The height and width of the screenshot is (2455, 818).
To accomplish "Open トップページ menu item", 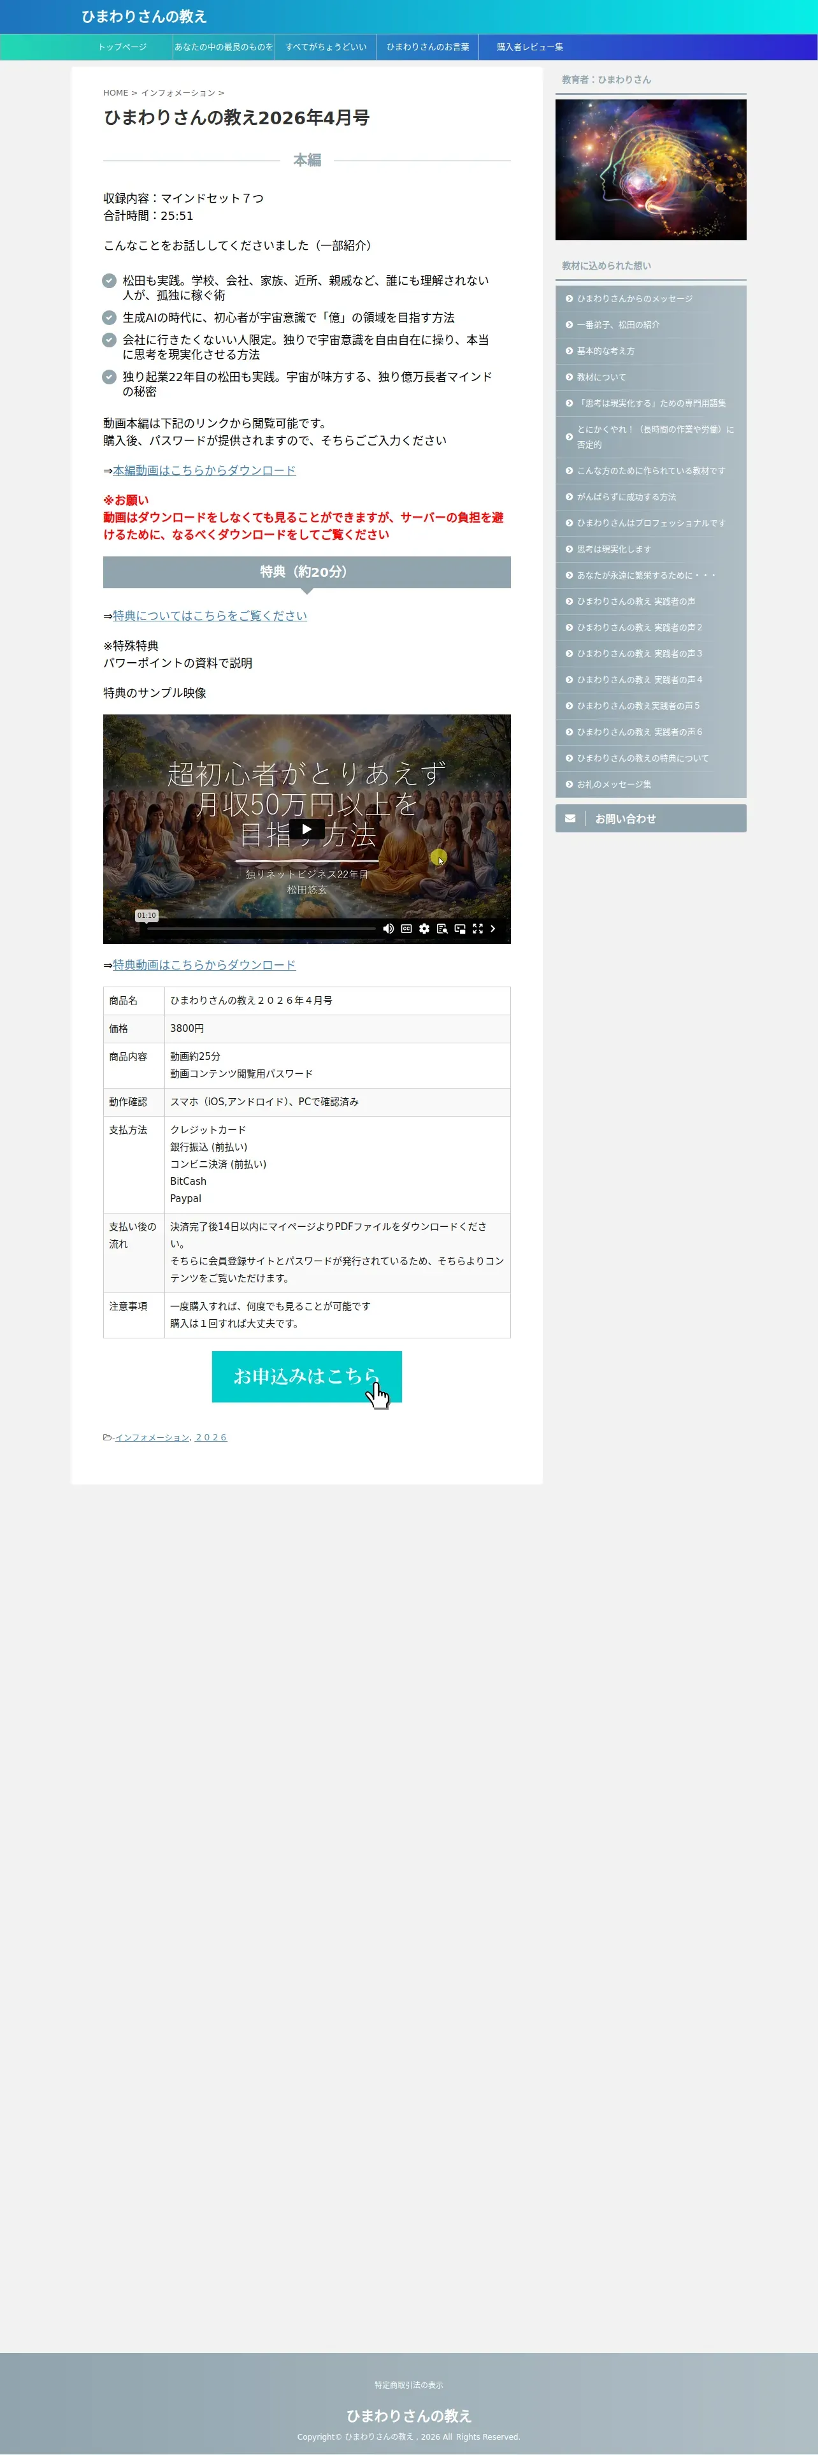I will coord(123,47).
